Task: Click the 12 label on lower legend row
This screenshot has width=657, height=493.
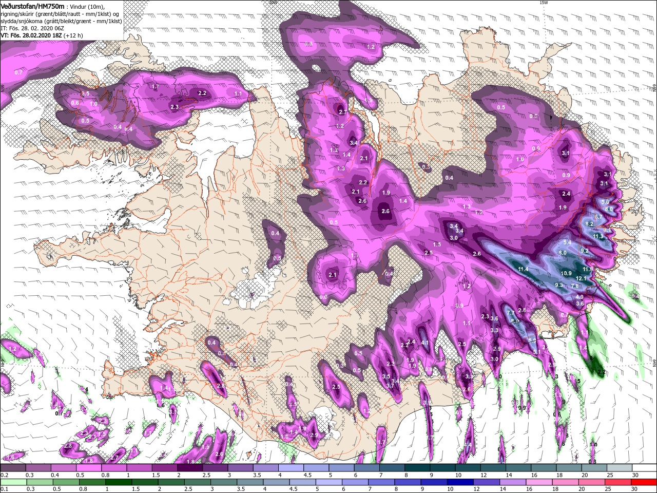Action: pyautogui.click(x=476, y=489)
